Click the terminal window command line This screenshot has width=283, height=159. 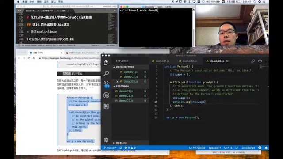[138, 11]
